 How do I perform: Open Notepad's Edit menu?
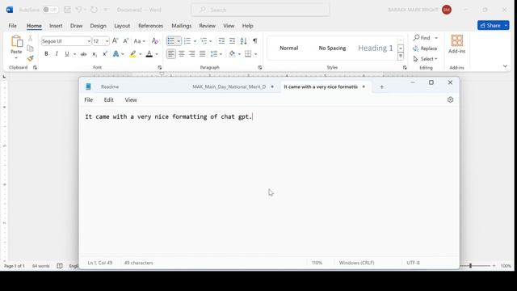tap(109, 100)
